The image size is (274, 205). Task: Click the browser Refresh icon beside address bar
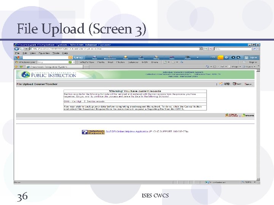pyautogui.click(x=206, y=49)
